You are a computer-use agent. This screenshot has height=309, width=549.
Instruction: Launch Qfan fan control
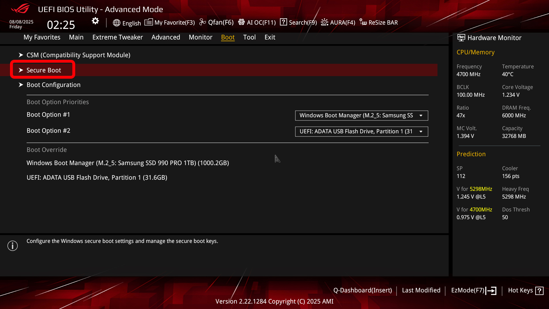pyautogui.click(x=216, y=22)
